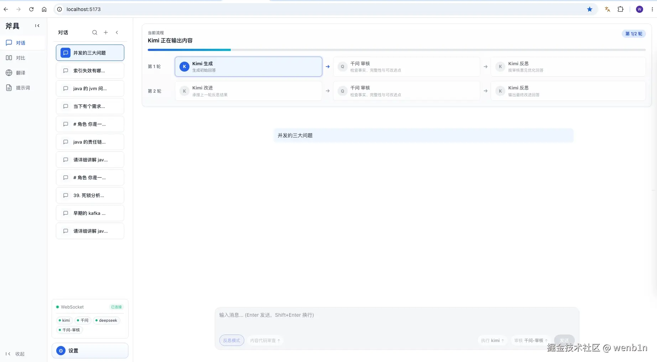Click 收起 to collapse the sidebar

click(x=15, y=354)
